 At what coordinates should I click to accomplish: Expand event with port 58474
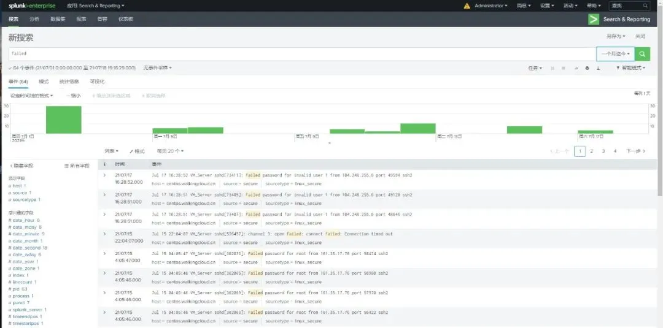pyautogui.click(x=104, y=253)
